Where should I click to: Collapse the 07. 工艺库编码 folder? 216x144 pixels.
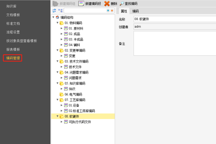57,100
